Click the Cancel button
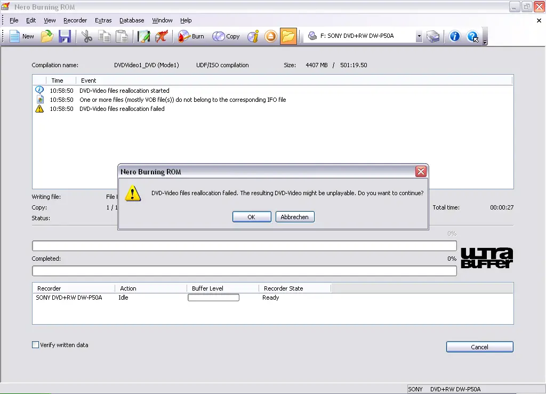 tap(479, 347)
